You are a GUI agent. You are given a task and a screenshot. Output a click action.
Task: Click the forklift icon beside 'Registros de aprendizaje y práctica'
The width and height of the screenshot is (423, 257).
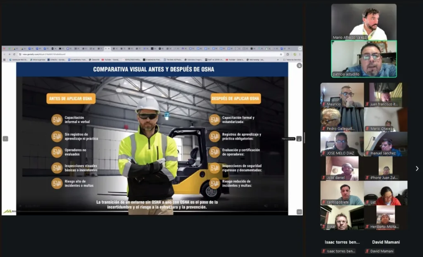[x=214, y=136]
